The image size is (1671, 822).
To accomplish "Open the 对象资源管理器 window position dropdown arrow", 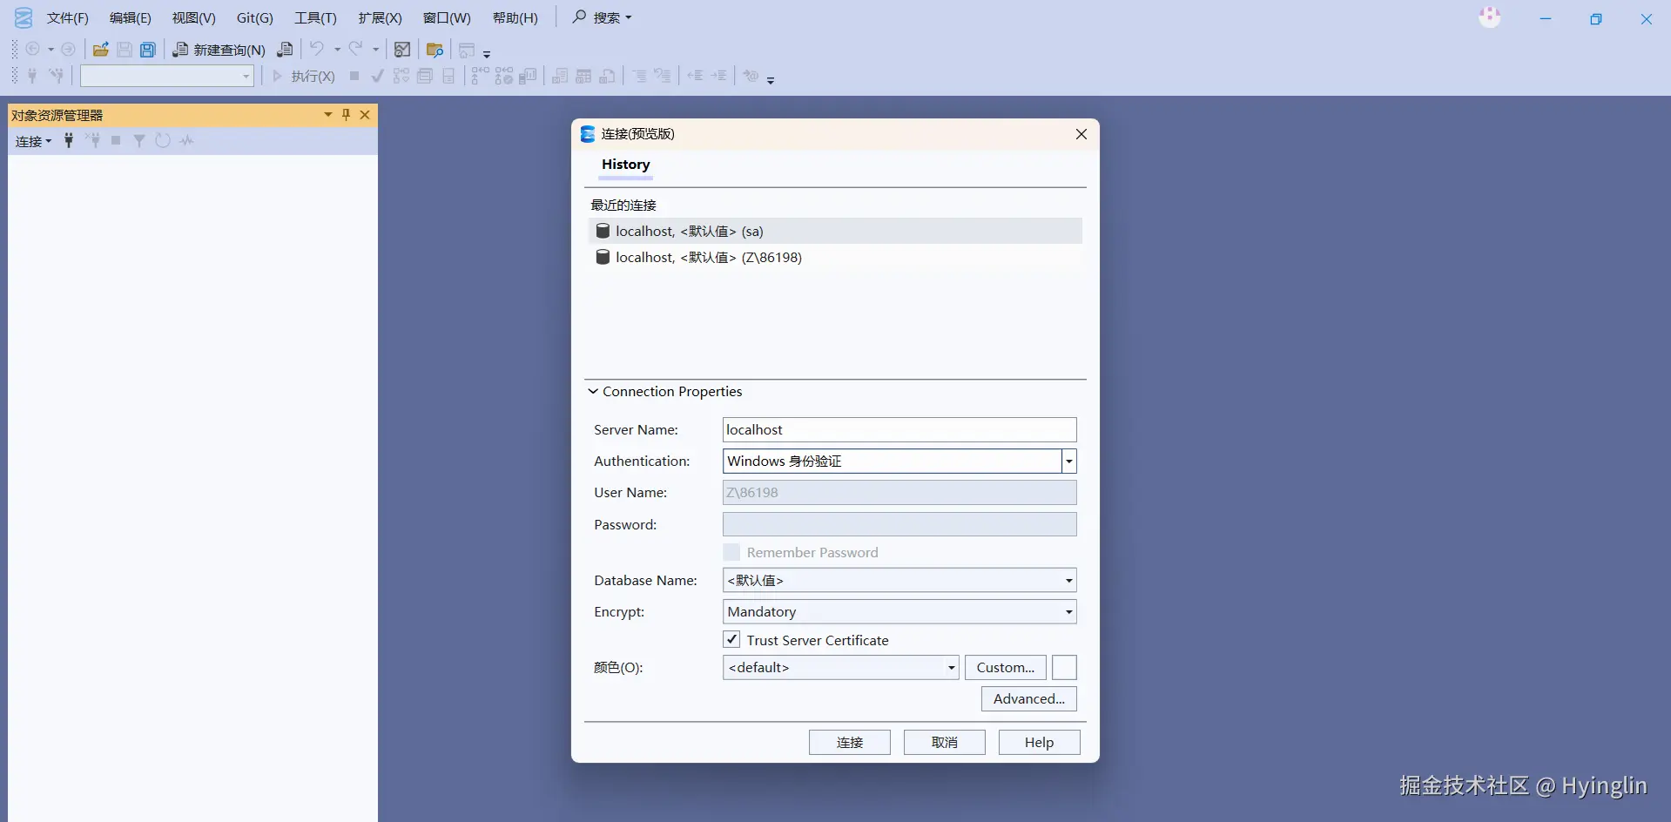I will [x=328, y=114].
